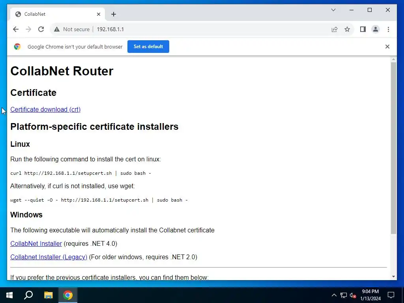
Task: Share this page via the share icon
Action: [335, 29]
